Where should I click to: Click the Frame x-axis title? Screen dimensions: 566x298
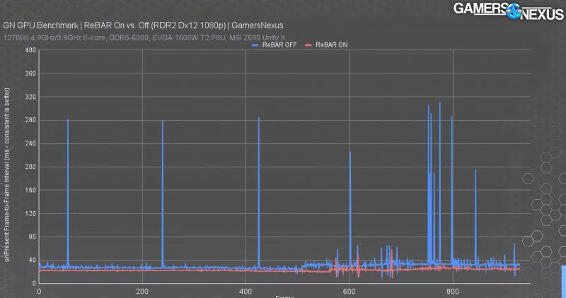point(283,296)
